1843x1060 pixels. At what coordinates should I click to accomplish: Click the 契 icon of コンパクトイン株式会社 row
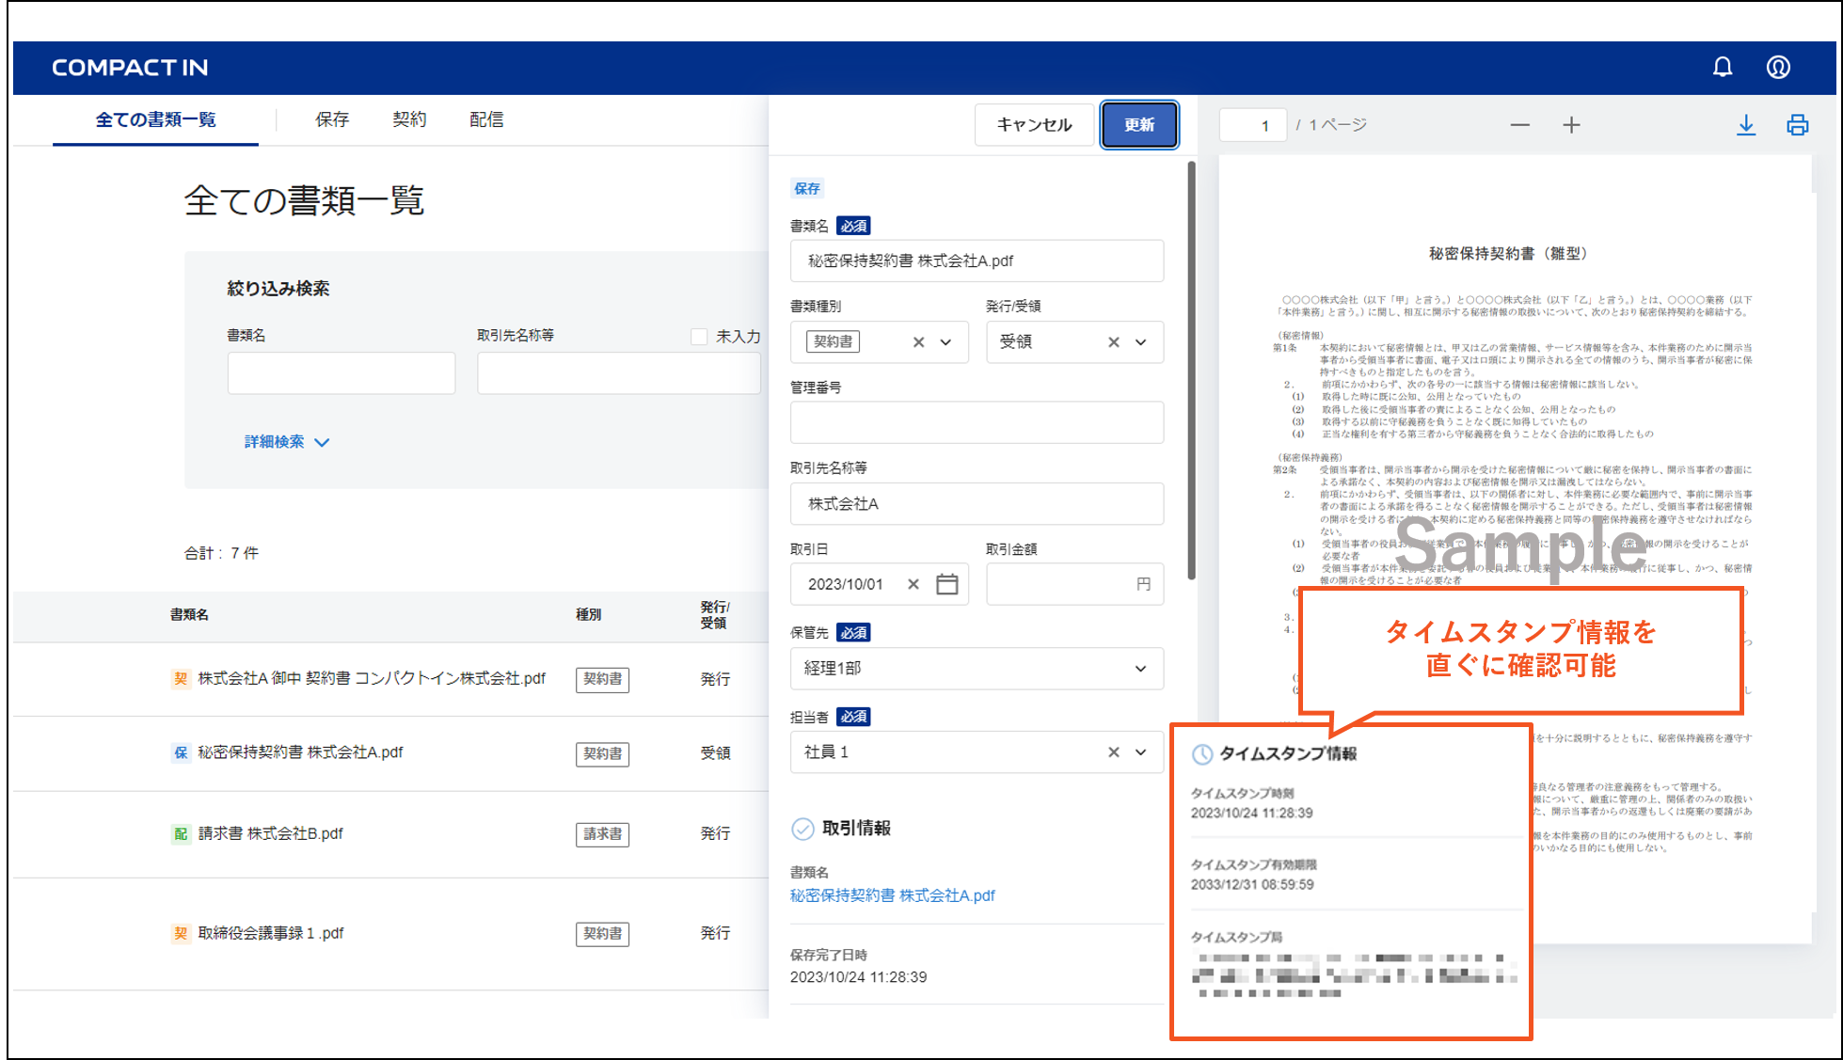(181, 678)
